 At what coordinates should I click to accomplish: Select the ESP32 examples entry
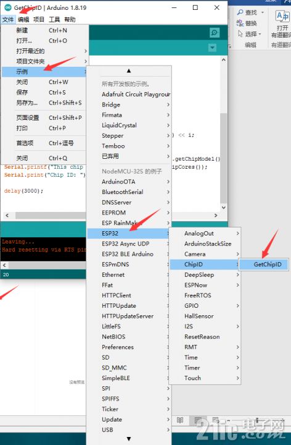pos(128,233)
